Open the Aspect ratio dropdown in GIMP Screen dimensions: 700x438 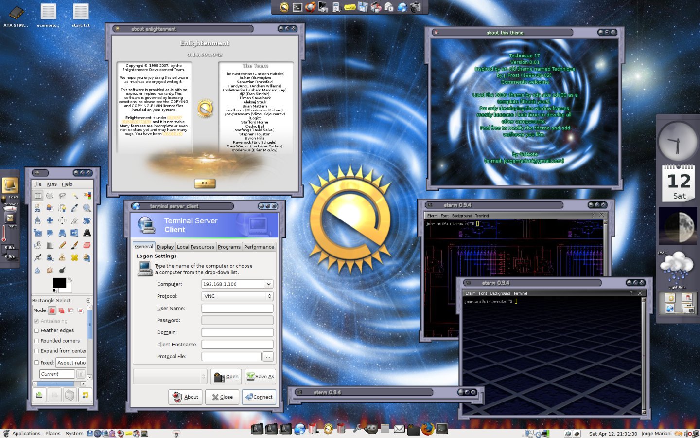[x=71, y=363]
